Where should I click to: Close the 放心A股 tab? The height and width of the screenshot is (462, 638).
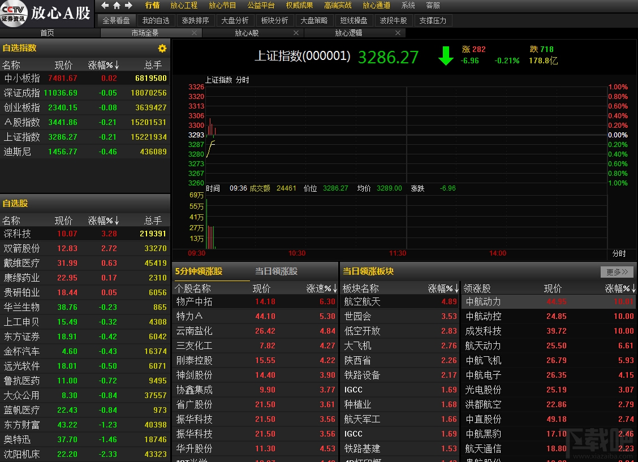pos(296,33)
